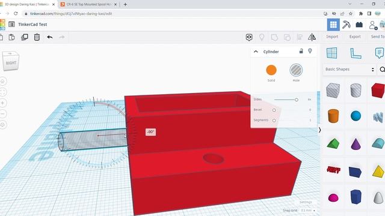Select the Ruler tool
The height and width of the screenshot is (216, 385).
click(356, 53)
